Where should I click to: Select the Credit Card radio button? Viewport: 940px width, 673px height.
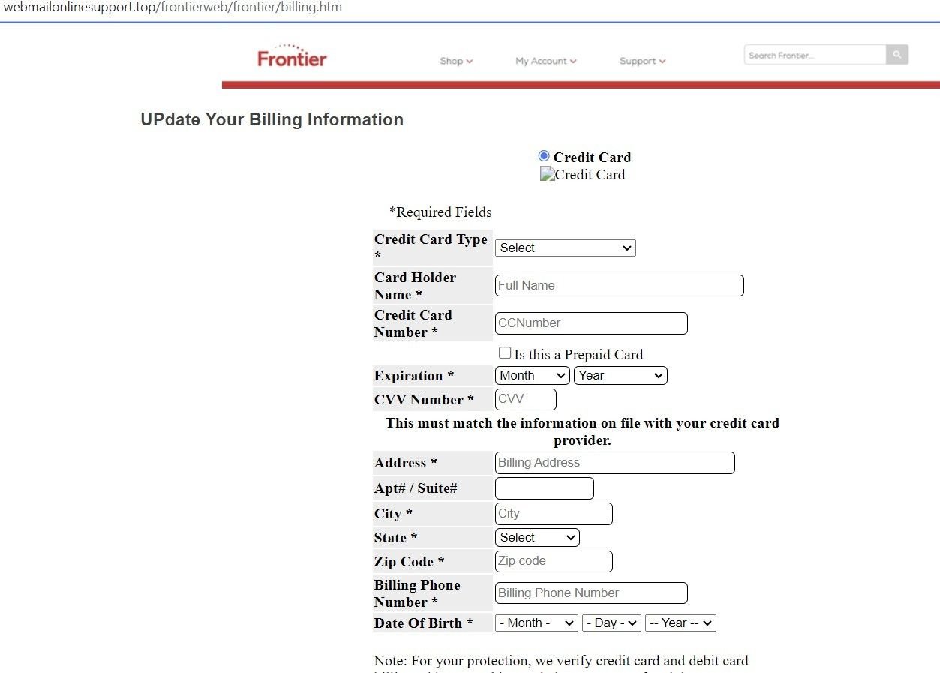(544, 156)
